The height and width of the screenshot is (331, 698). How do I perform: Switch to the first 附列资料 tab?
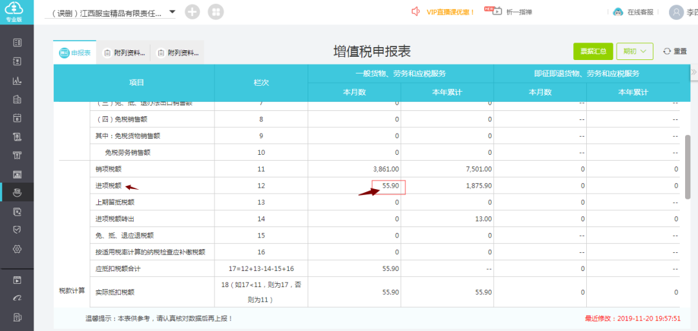pyautogui.click(x=123, y=53)
